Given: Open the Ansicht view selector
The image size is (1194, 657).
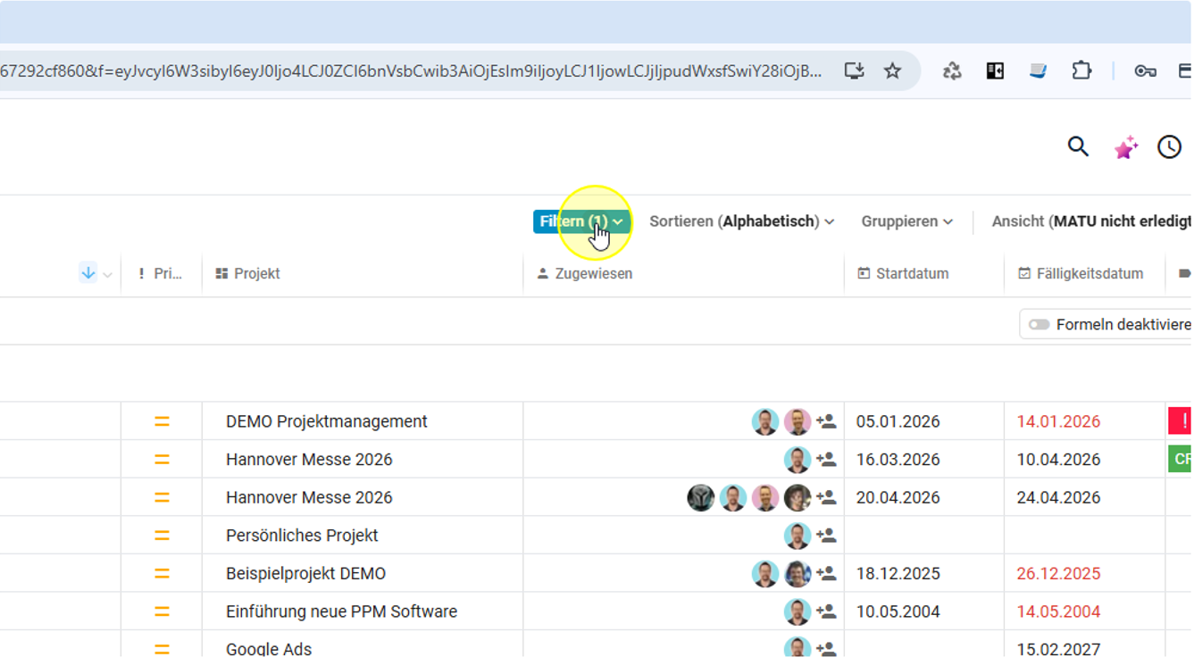Looking at the screenshot, I should pyautogui.click(x=1090, y=221).
